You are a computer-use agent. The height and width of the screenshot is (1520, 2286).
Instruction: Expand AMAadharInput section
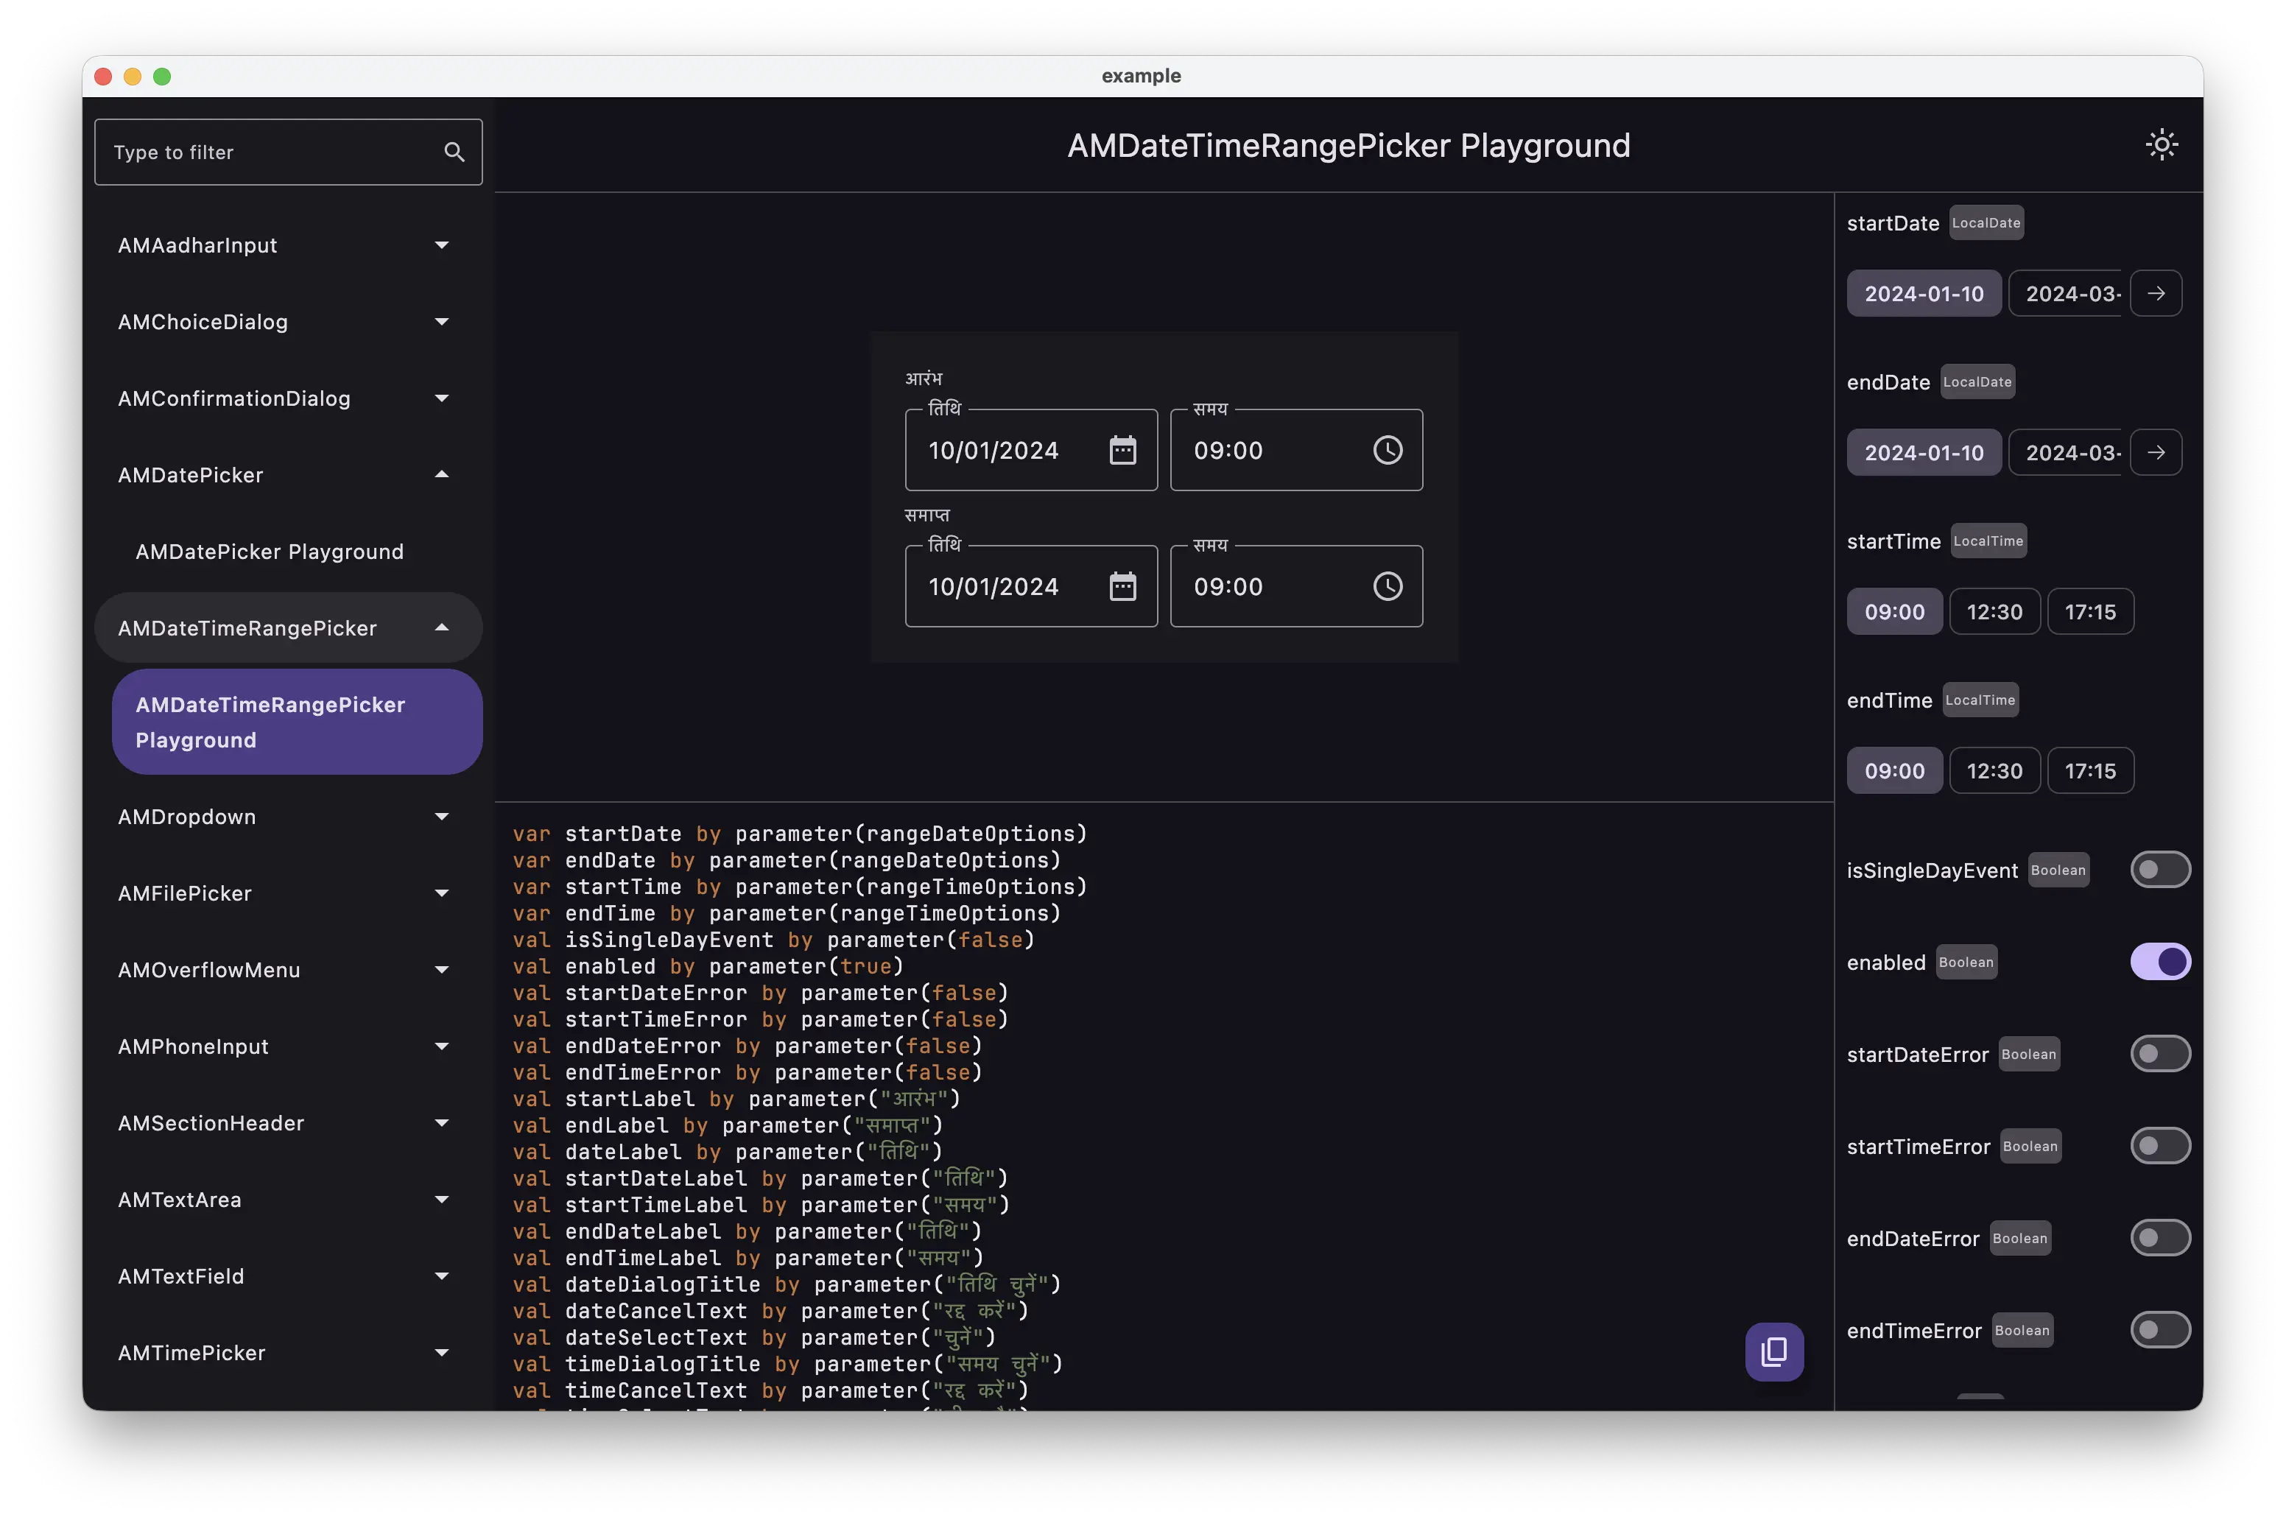click(288, 245)
